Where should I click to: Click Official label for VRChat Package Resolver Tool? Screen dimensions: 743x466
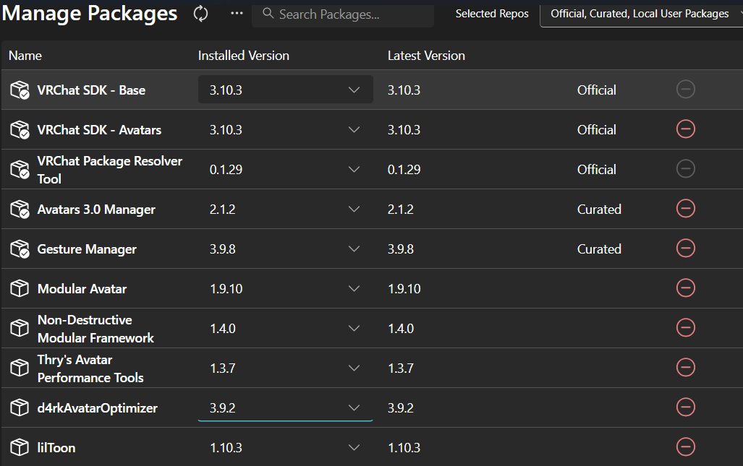597,170
